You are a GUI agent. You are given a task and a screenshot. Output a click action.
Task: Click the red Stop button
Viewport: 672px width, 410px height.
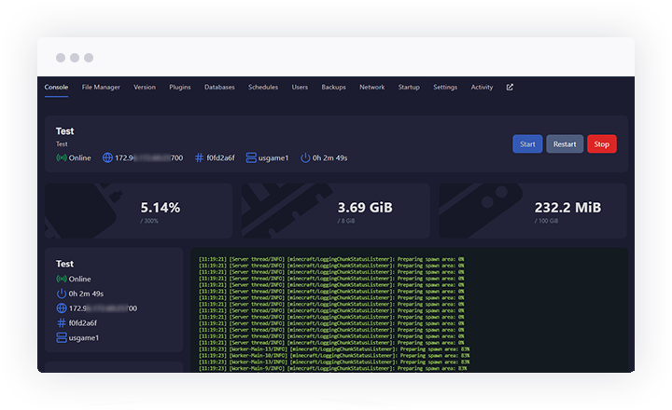602,143
